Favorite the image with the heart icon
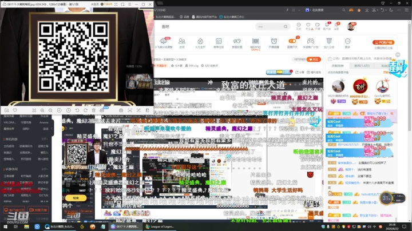The image size is (412, 231). 15,110
